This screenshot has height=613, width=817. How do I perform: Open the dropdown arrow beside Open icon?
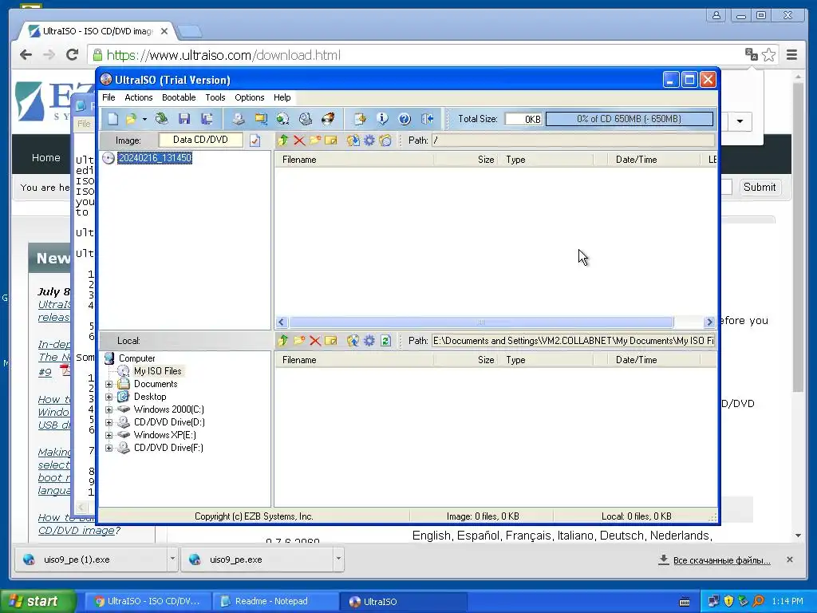145,120
